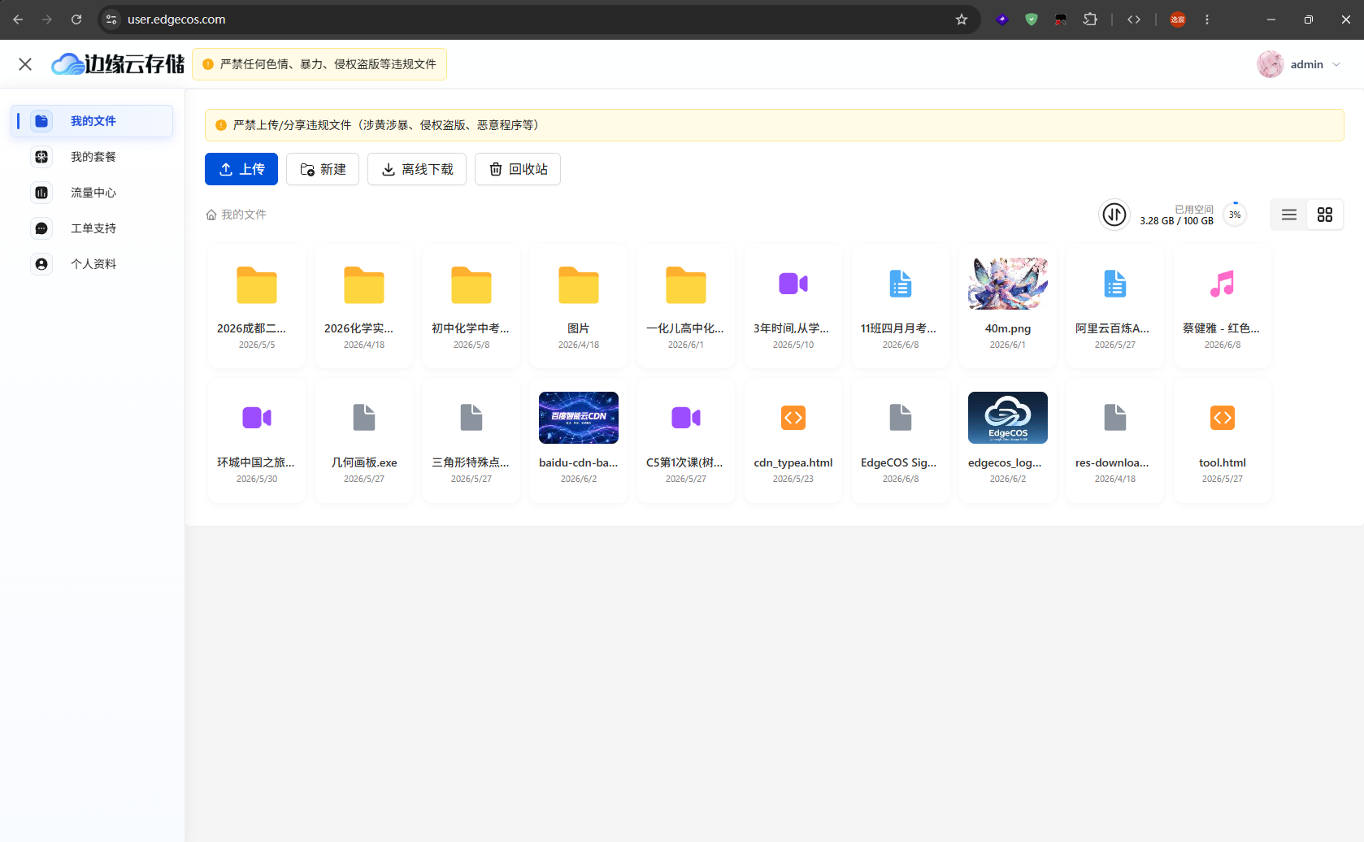
Task: Open the 蔡健雅 - 红色... music file
Action: pyautogui.click(x=1223, y=306)
